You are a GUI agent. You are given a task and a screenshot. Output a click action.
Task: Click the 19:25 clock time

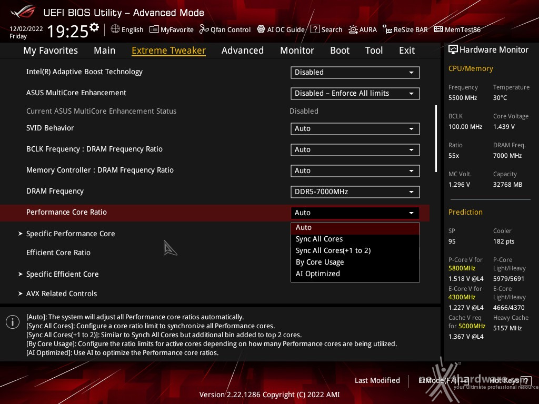click(x=68, y=31)
